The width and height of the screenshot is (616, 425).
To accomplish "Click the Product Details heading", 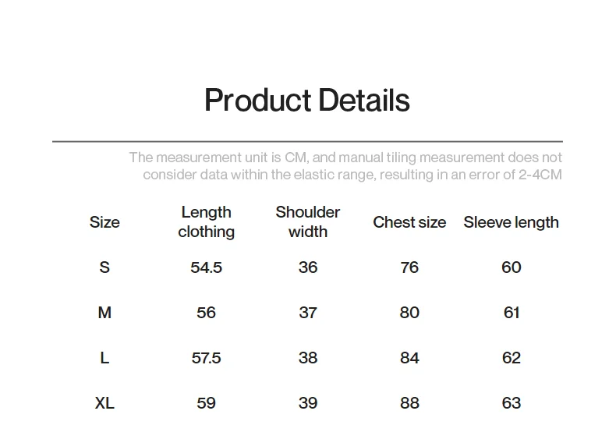I will pyautogui.click(x=307, y=100).
